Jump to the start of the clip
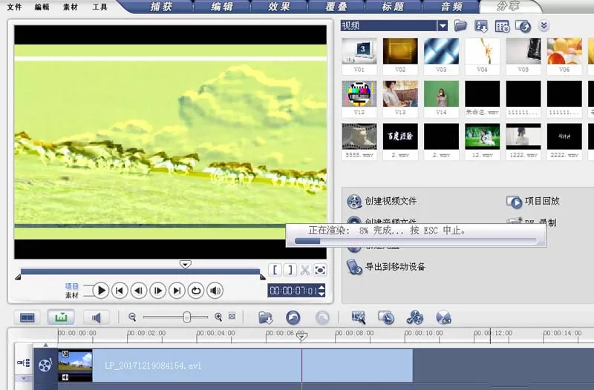The height and width of the screenshot is (390, 594). tap(120, 291)
